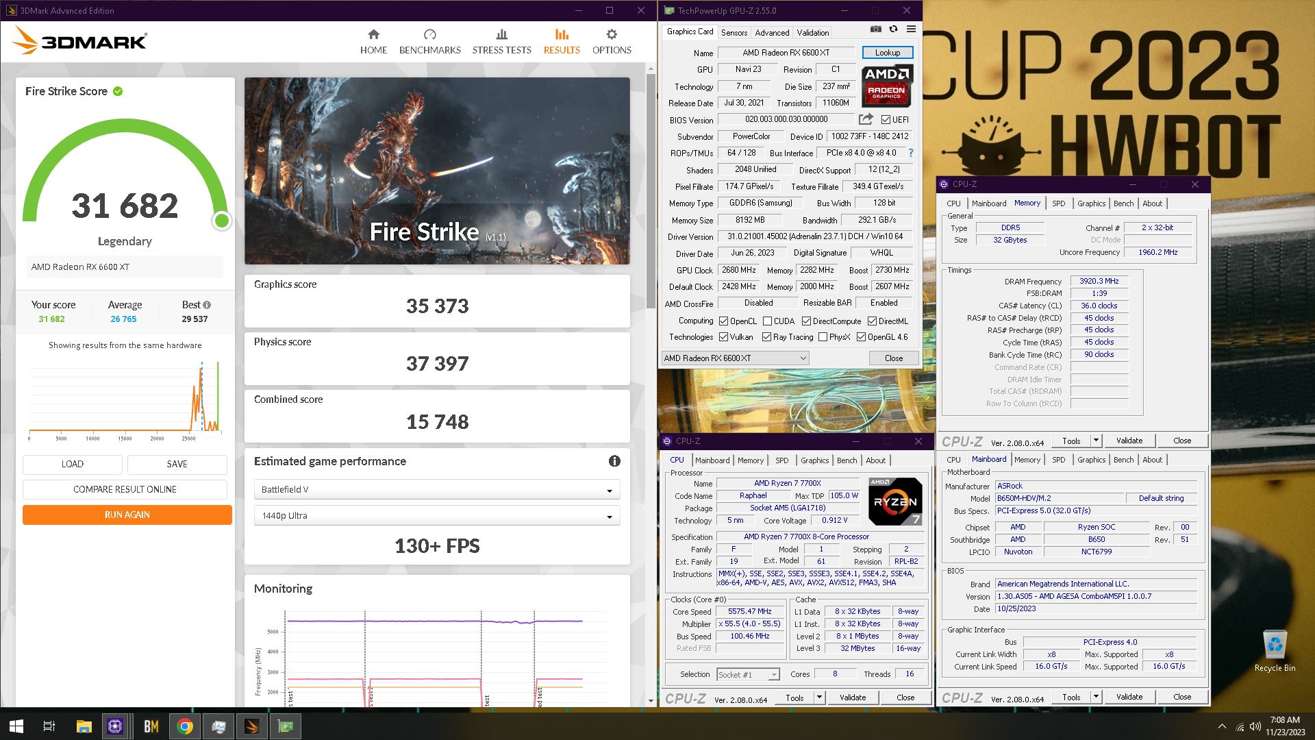Open the 1440p Ultra resolution dropdown
The height and width of the screenshot is (740, 1315).
[437, 515]
